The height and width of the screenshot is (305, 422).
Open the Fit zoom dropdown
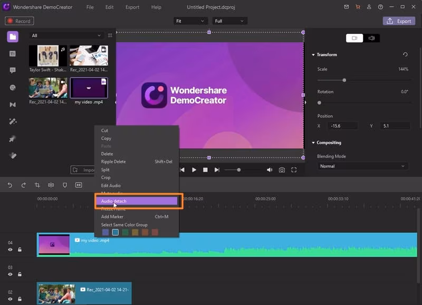tap(190, 21)
